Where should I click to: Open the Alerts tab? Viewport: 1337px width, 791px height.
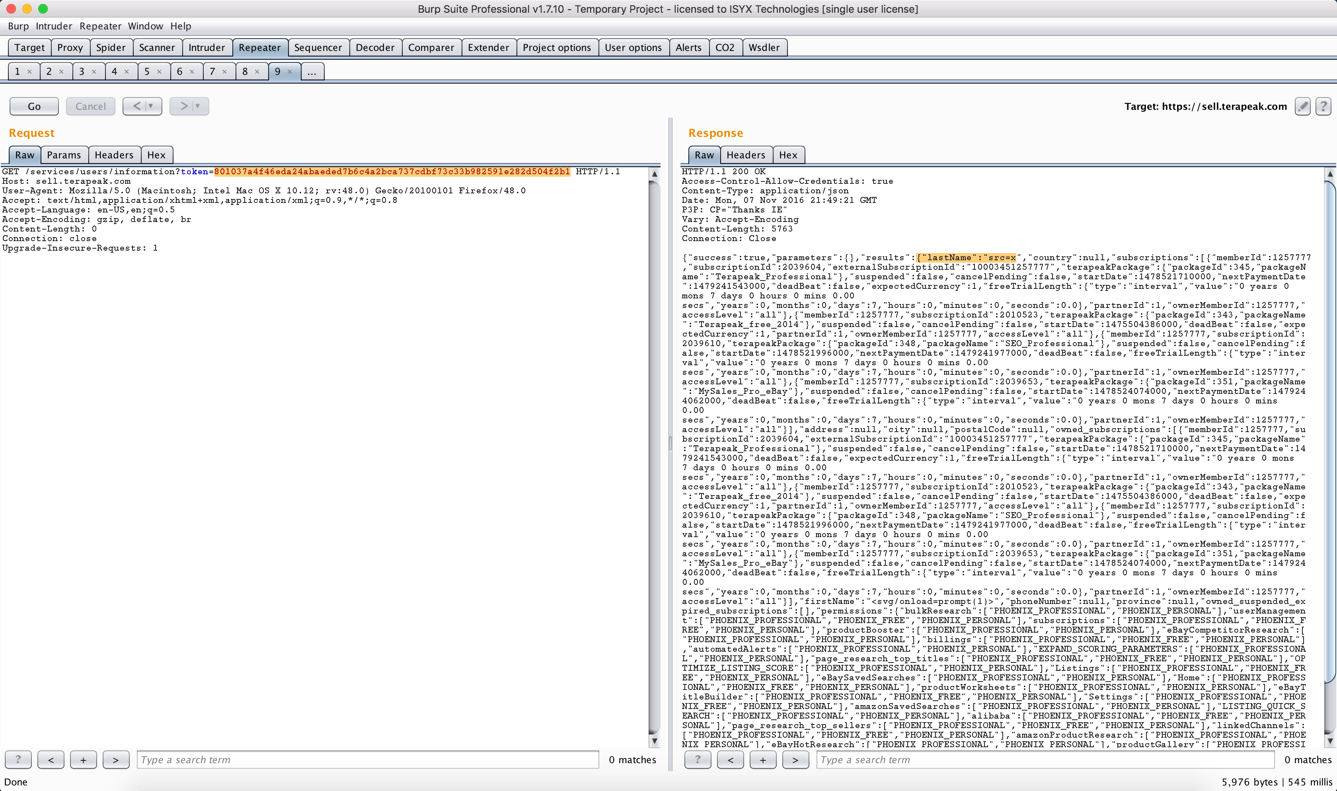tap(688, 47)
